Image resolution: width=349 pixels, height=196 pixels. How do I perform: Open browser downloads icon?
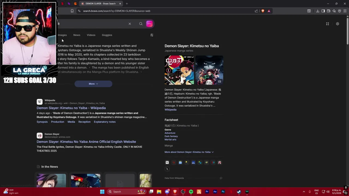pos(318,11)
